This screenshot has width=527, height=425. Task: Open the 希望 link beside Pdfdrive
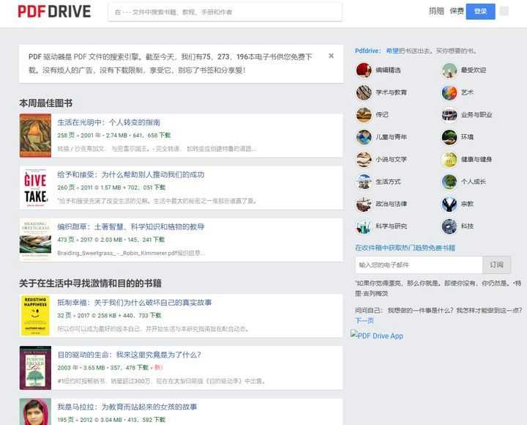pos(392,51)
